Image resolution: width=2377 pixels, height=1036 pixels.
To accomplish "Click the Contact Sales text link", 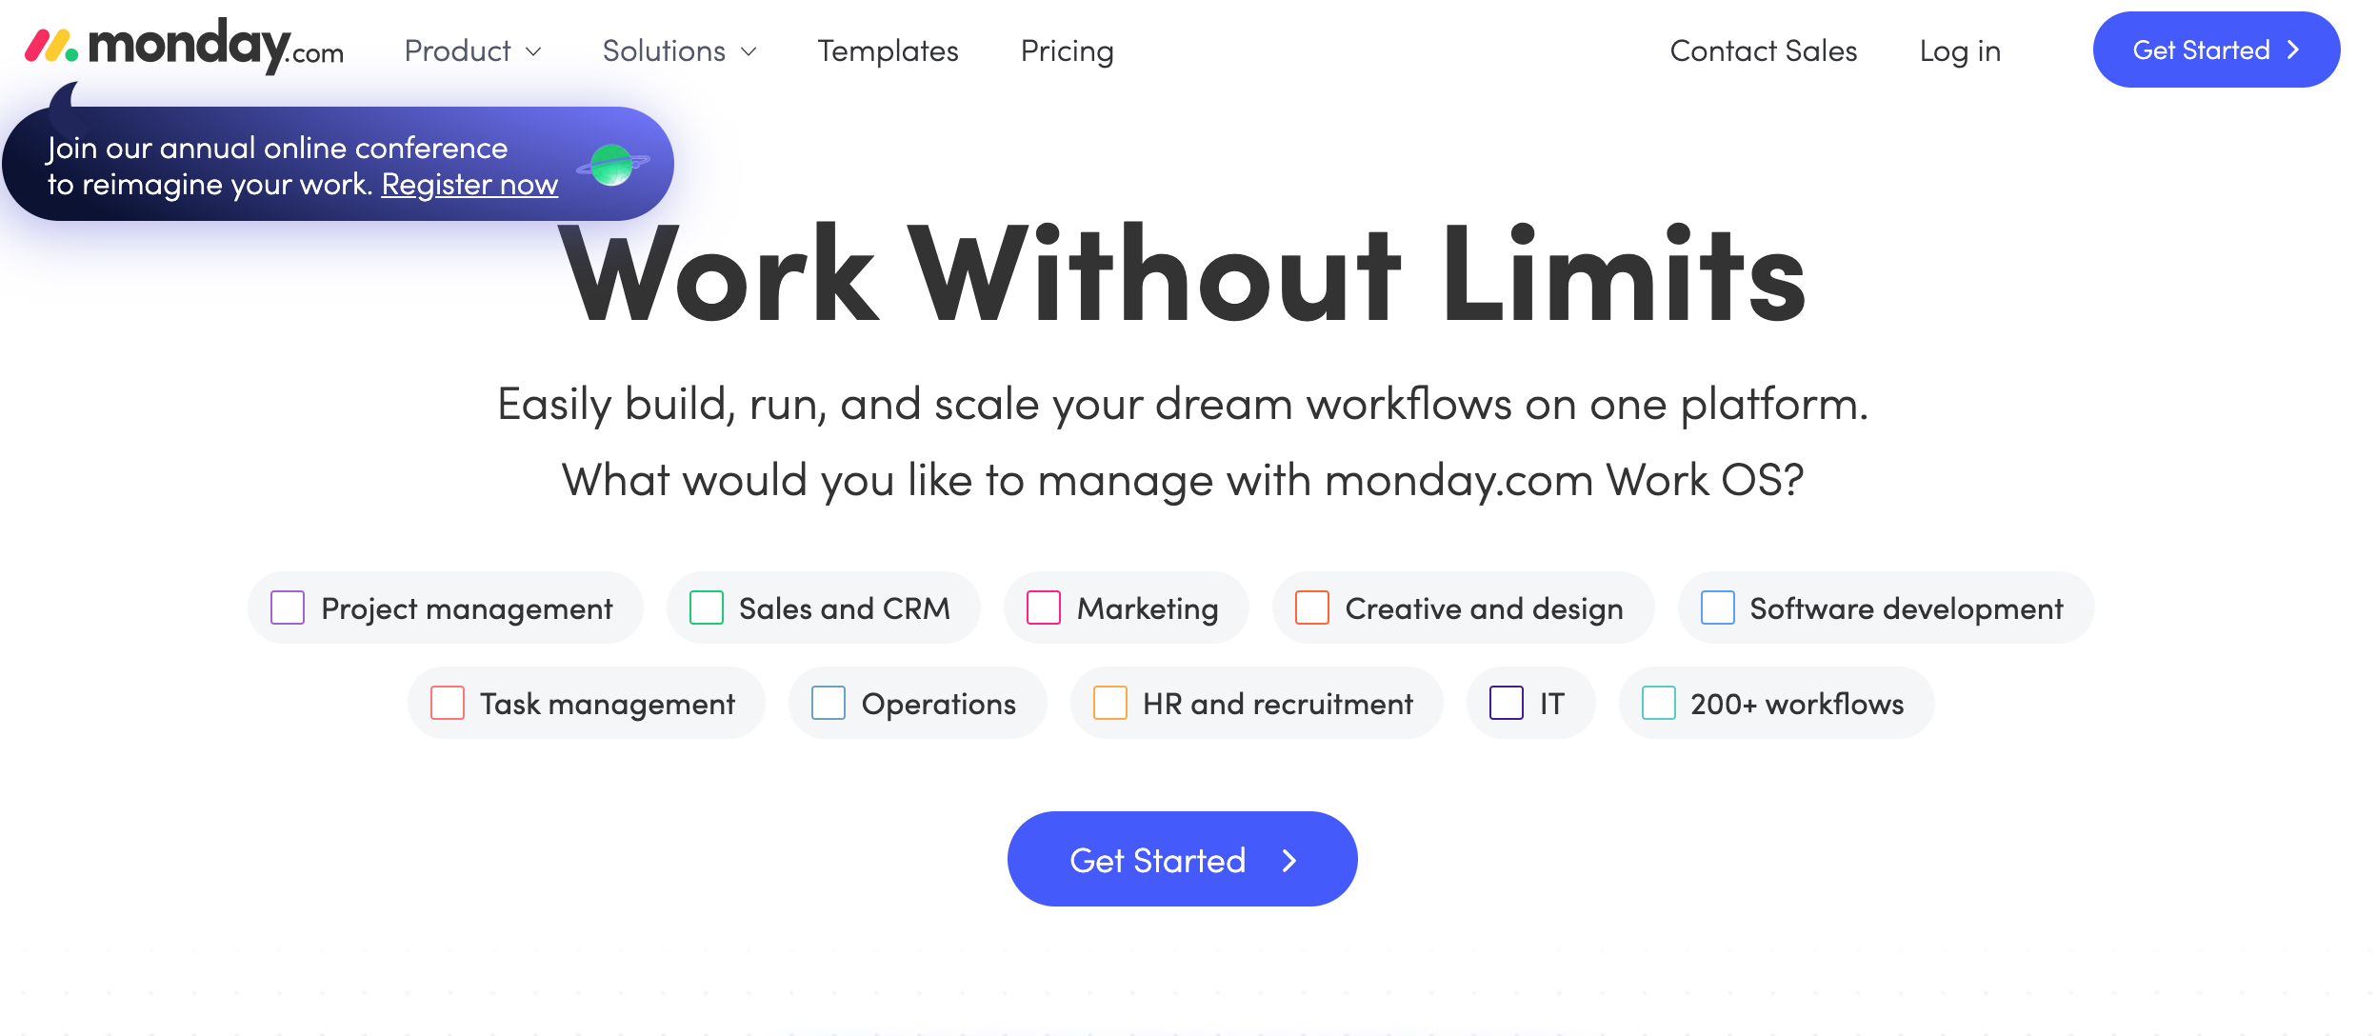I will click(x=1763, y=49).
